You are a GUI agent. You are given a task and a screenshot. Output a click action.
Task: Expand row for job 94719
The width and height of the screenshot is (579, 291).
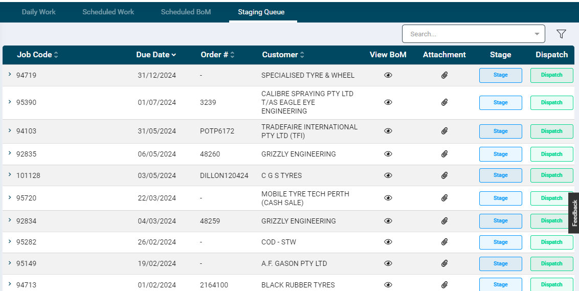10,75
